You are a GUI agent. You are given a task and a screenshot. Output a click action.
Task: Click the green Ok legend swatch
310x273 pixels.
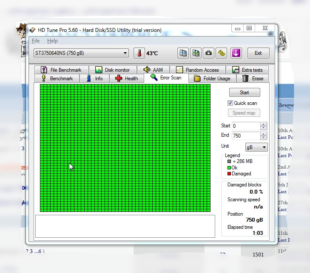pyautogui.click(x=229, y=168)
